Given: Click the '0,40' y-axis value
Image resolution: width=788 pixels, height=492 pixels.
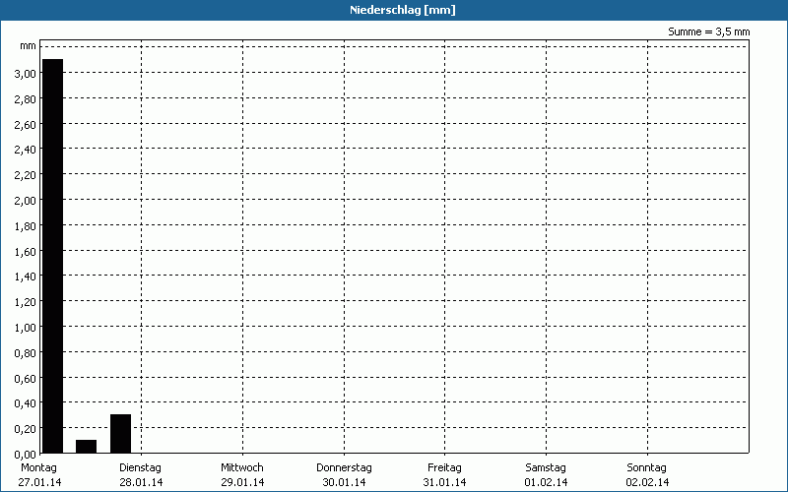Looking at the screenshot, I should click(x=26, y=403).
